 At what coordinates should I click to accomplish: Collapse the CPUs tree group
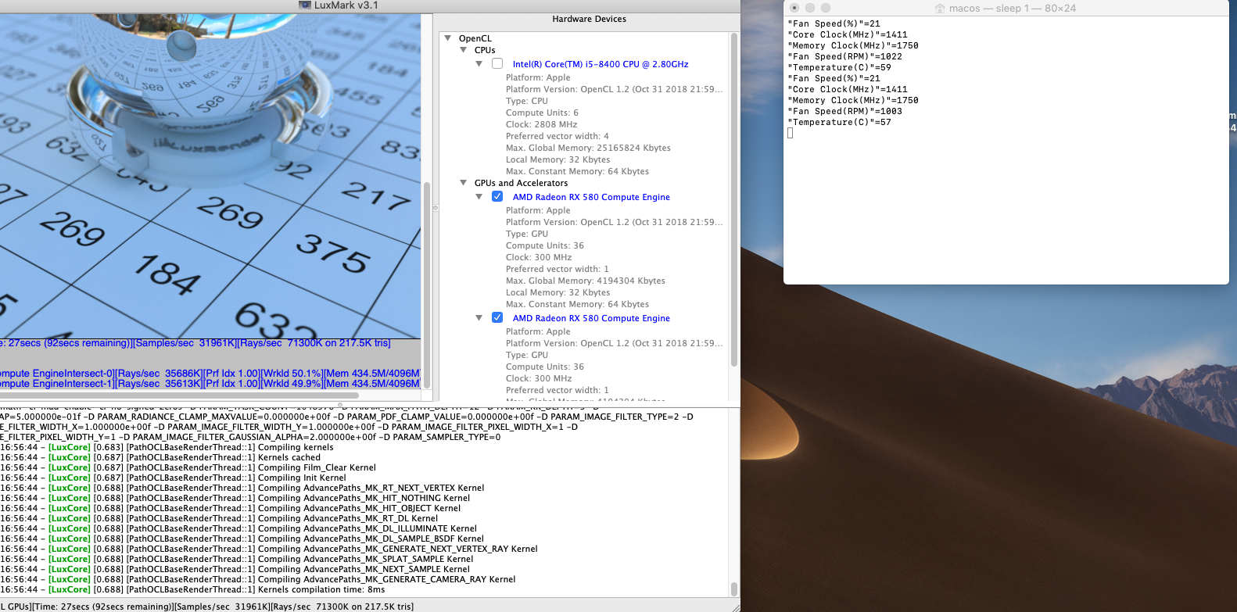tap(464, 50)
